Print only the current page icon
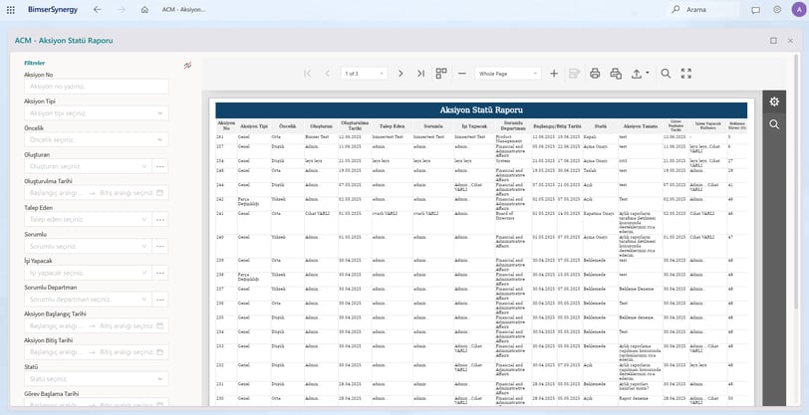 pyautogui.click(x=616, y=74)
